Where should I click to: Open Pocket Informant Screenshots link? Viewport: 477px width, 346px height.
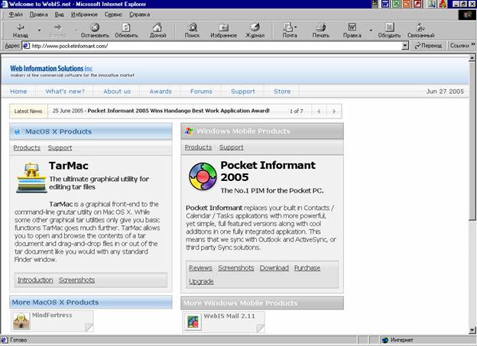tap(235, 268)
